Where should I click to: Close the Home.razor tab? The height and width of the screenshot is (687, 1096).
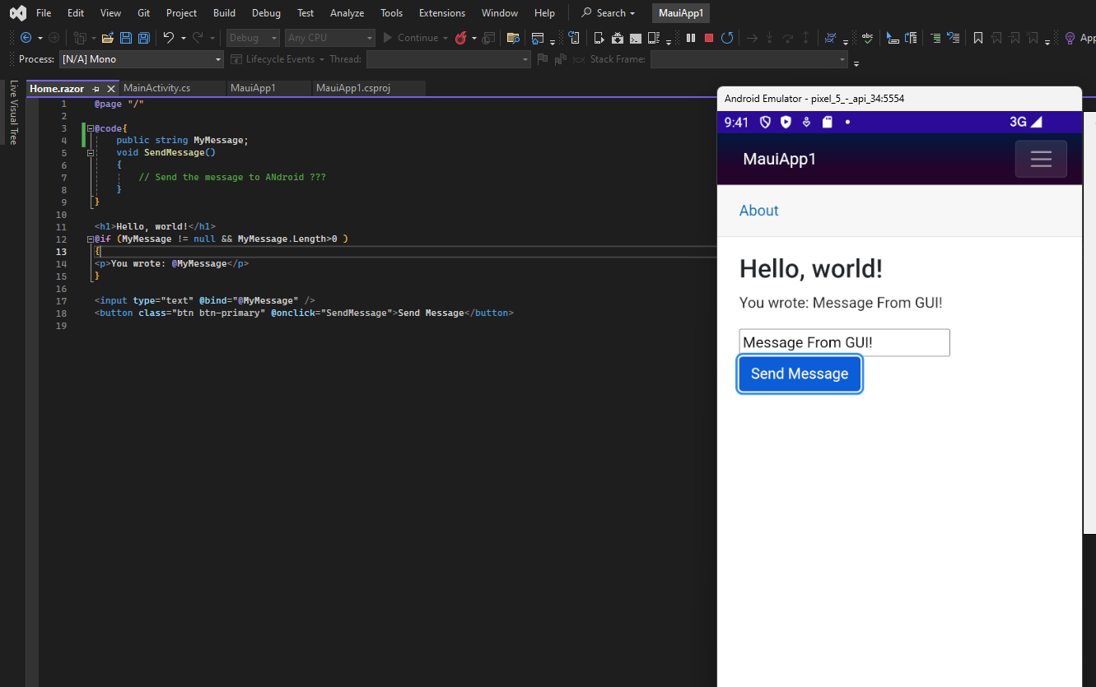[x=111, y=89]
